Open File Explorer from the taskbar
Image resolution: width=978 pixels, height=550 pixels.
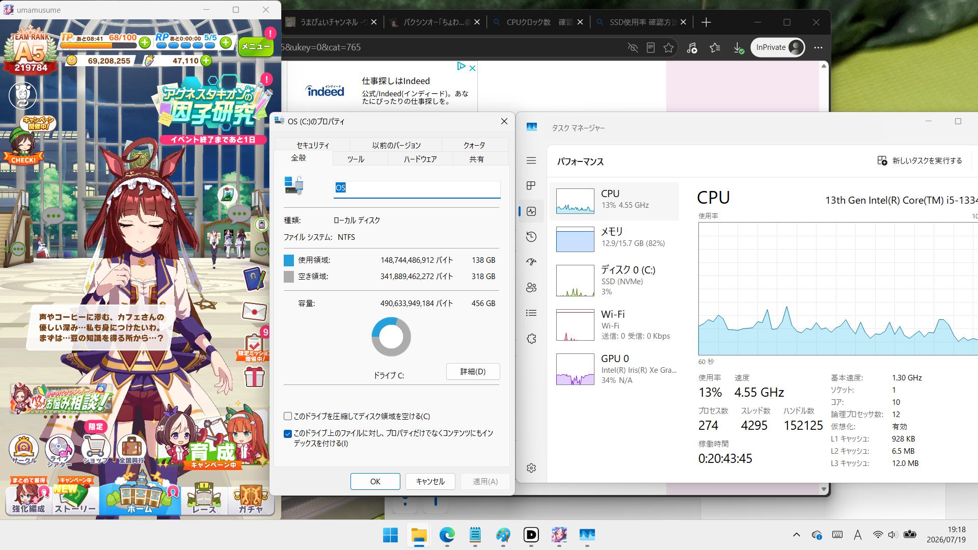click(x=419, y=535)
